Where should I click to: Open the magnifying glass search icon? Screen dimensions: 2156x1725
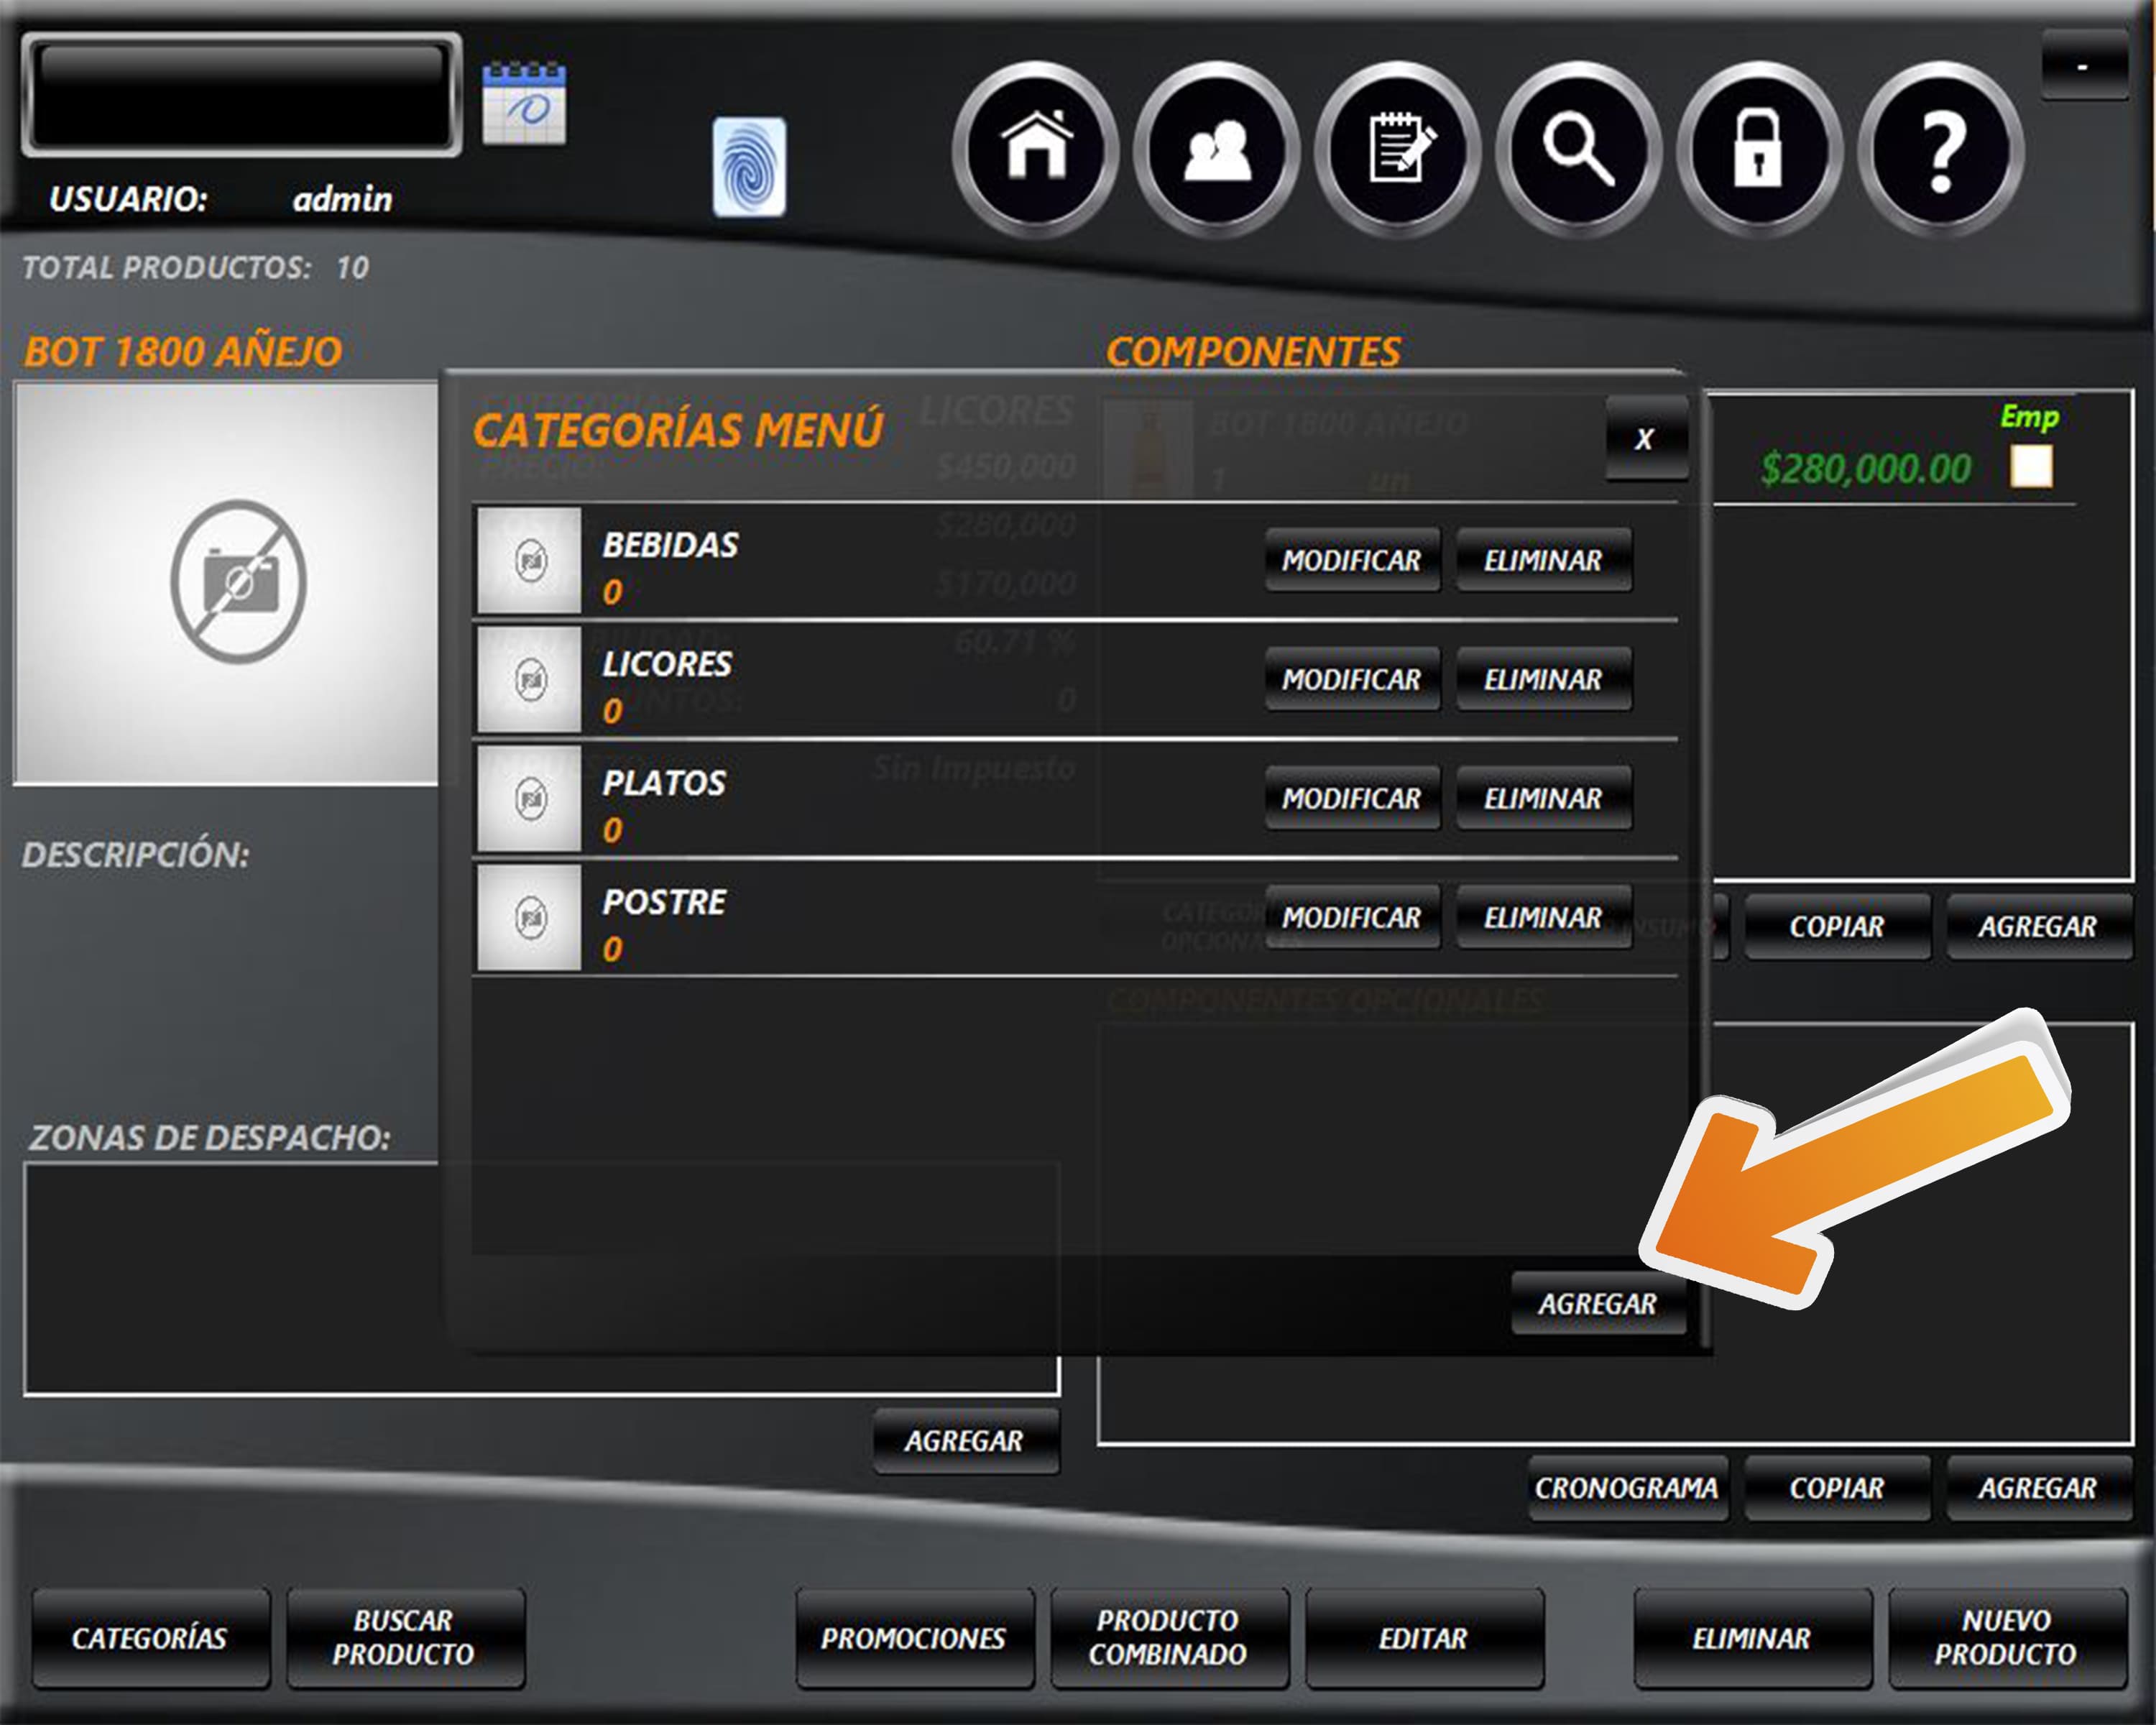pyautogui.click(x=1579, y=150)
